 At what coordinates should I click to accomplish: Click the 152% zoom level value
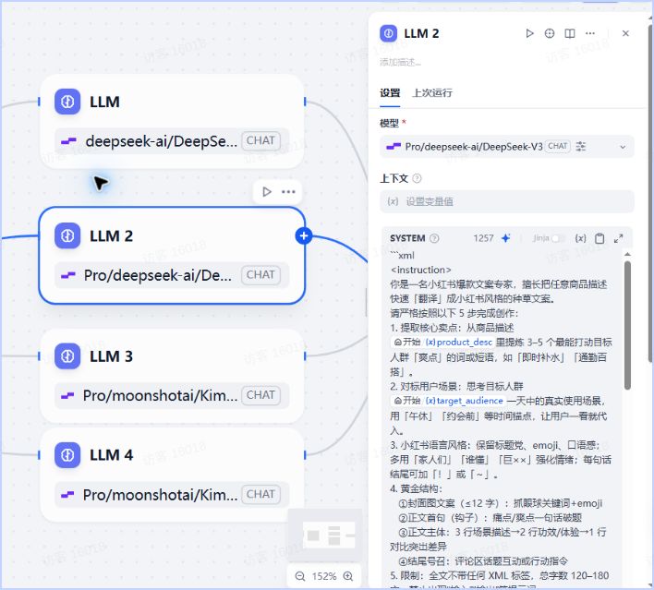point(324,577)
